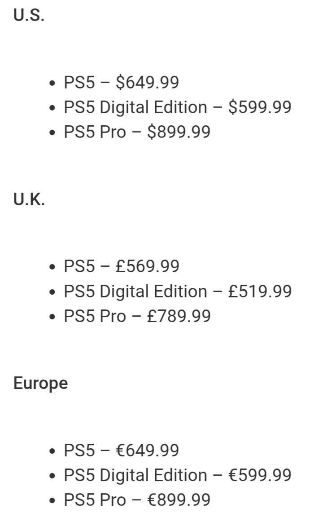Viewport: 327px width, 526px height.
Task: Click the bullet before PS5 Pro £789.99
Action: [53, 317]
